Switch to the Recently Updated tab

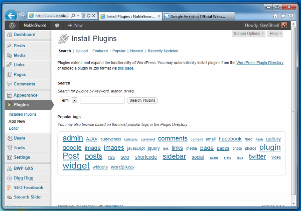coord(163,51)
